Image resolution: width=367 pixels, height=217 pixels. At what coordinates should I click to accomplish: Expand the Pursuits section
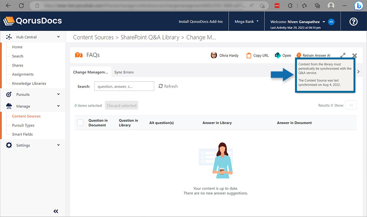58,94
